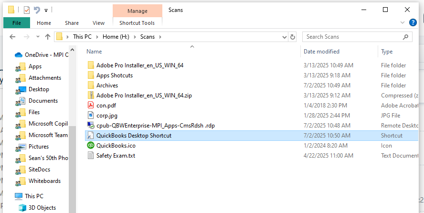This screenshot has width=424, height=213.
Task: Expand chevron after Scans breadcrumb
Action: pyautogui.click(x=160, y=37)
